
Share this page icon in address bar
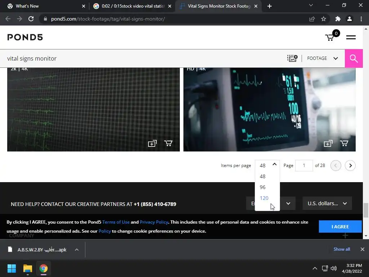(312, 19)
